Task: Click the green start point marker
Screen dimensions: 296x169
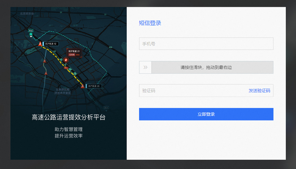Action: pos(31,35)
